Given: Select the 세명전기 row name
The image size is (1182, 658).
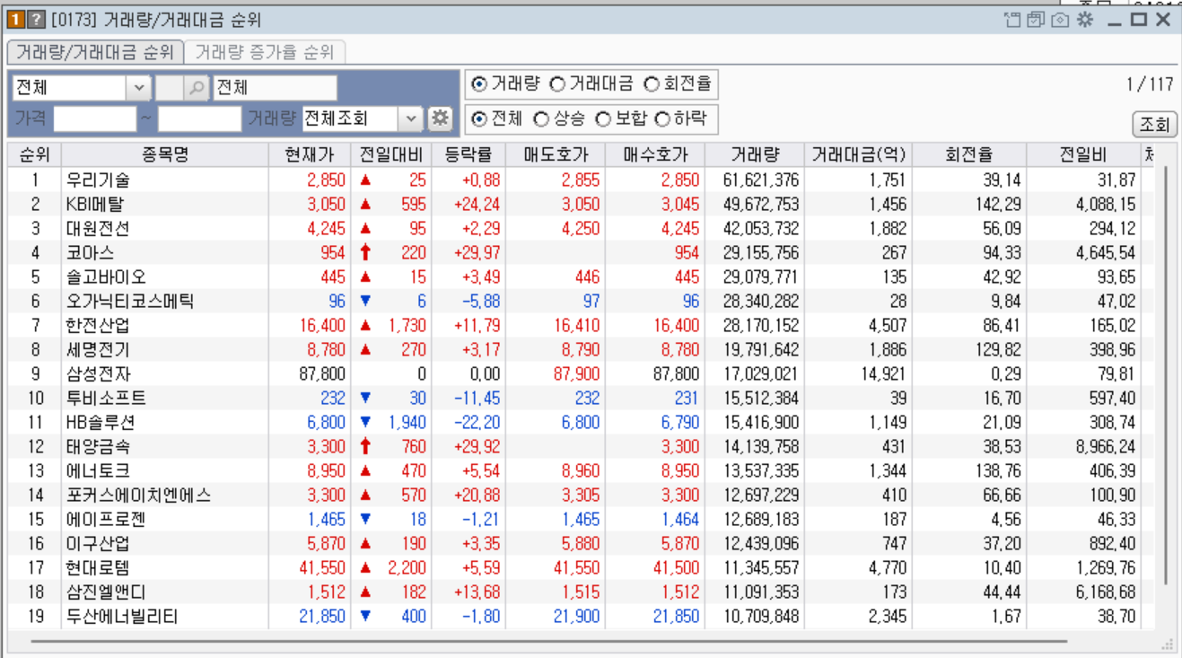Looking at the screenshot, I should pyautogui.click(x=98, y=350).
